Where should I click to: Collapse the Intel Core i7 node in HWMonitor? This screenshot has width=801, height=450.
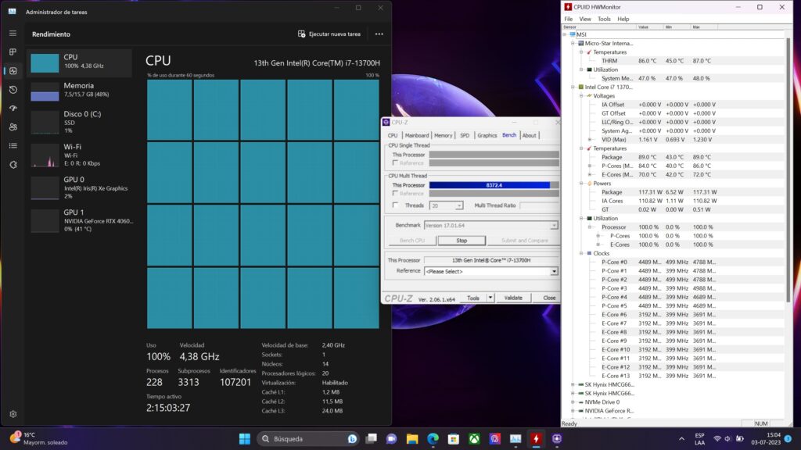click(x=573, y=87)
